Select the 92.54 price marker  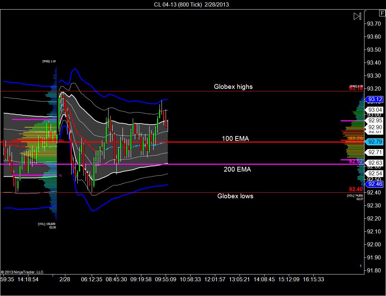tap(374, 174)
